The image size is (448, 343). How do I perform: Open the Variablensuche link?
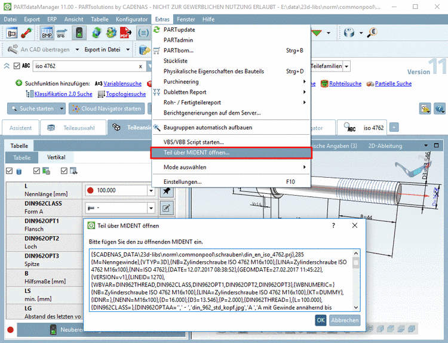(x=122, y=84)
